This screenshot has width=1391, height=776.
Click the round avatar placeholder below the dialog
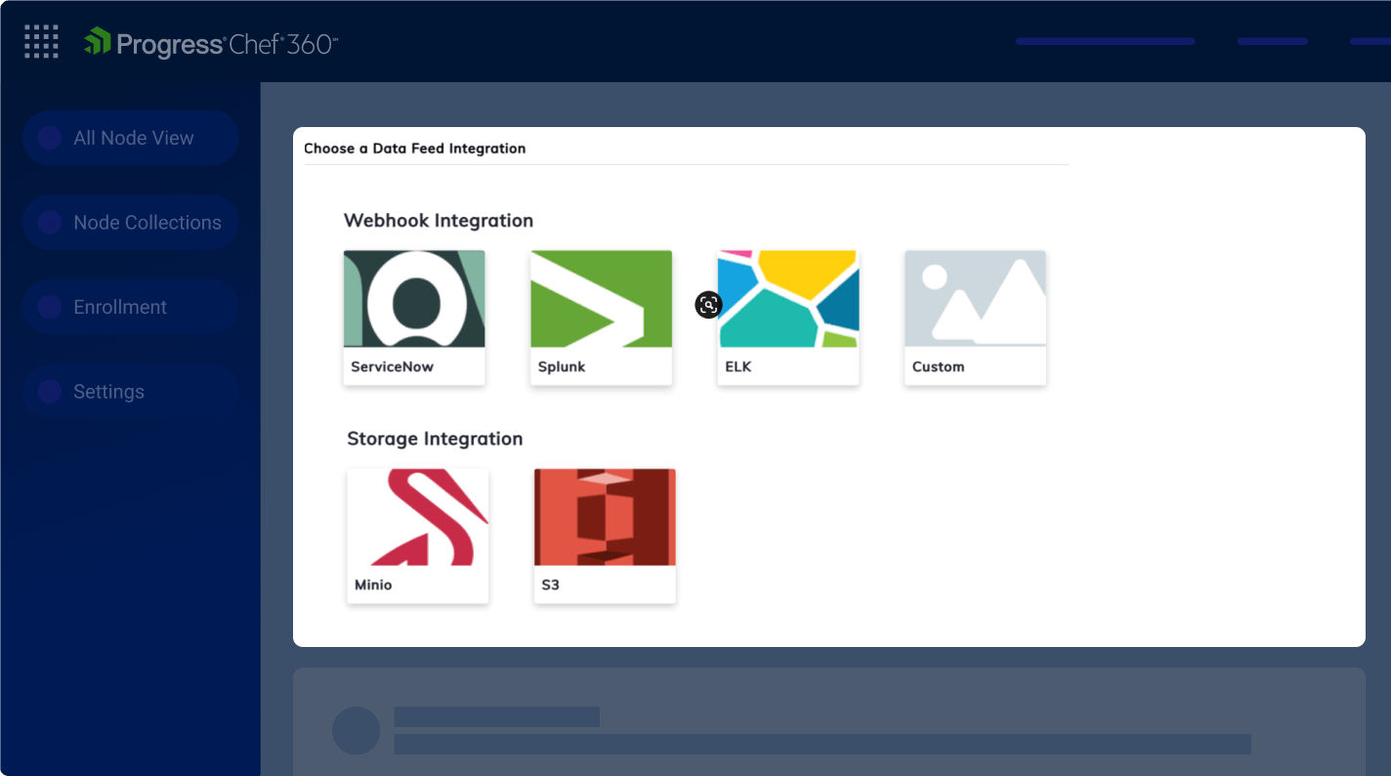[356, 731]
